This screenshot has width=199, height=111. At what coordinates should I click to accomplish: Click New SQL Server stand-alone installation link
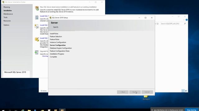click(68, 7)
